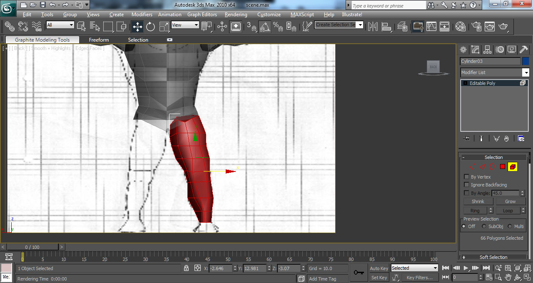Open the Rendering menu
The height and width of the screenshot is (283, 533).
236,15
